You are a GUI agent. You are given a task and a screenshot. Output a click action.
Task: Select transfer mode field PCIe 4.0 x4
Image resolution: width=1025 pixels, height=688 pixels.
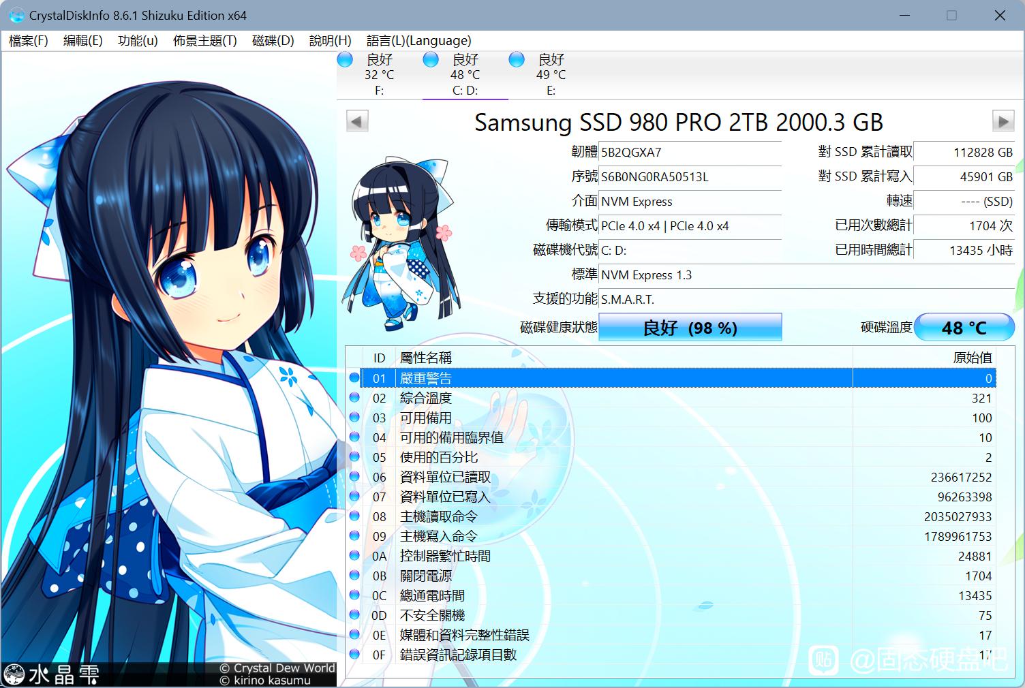coord(690,225)
